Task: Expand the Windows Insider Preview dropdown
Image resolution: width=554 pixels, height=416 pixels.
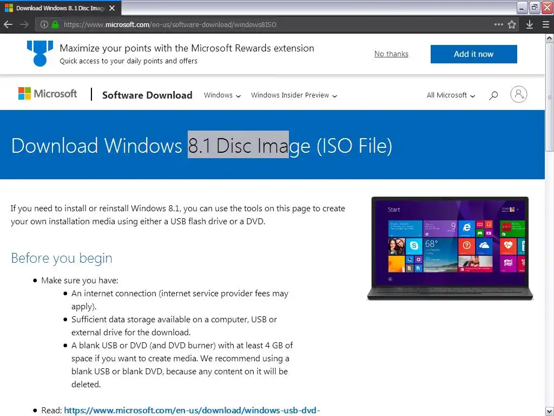Action: (x=294, y=95)
